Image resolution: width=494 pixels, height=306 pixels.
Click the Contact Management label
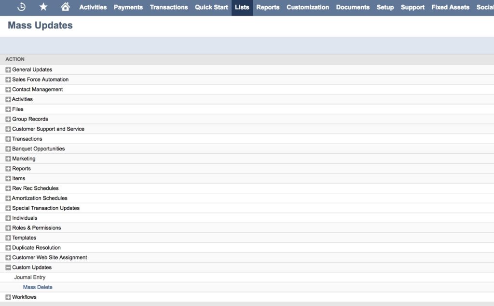pyautogui.click(x=38, y=90)
